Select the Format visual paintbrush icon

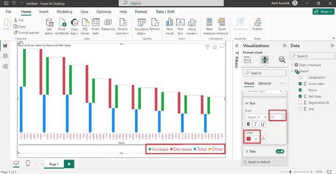[x=265, y=60]
